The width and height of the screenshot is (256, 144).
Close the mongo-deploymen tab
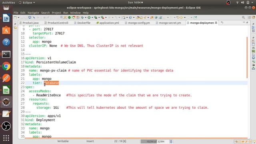point(216,23)
